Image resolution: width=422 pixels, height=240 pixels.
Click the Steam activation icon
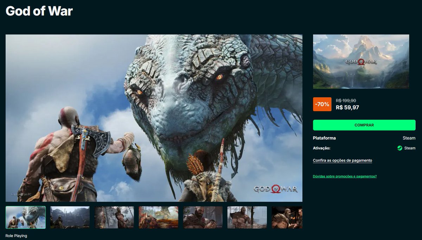coord(400,148)
